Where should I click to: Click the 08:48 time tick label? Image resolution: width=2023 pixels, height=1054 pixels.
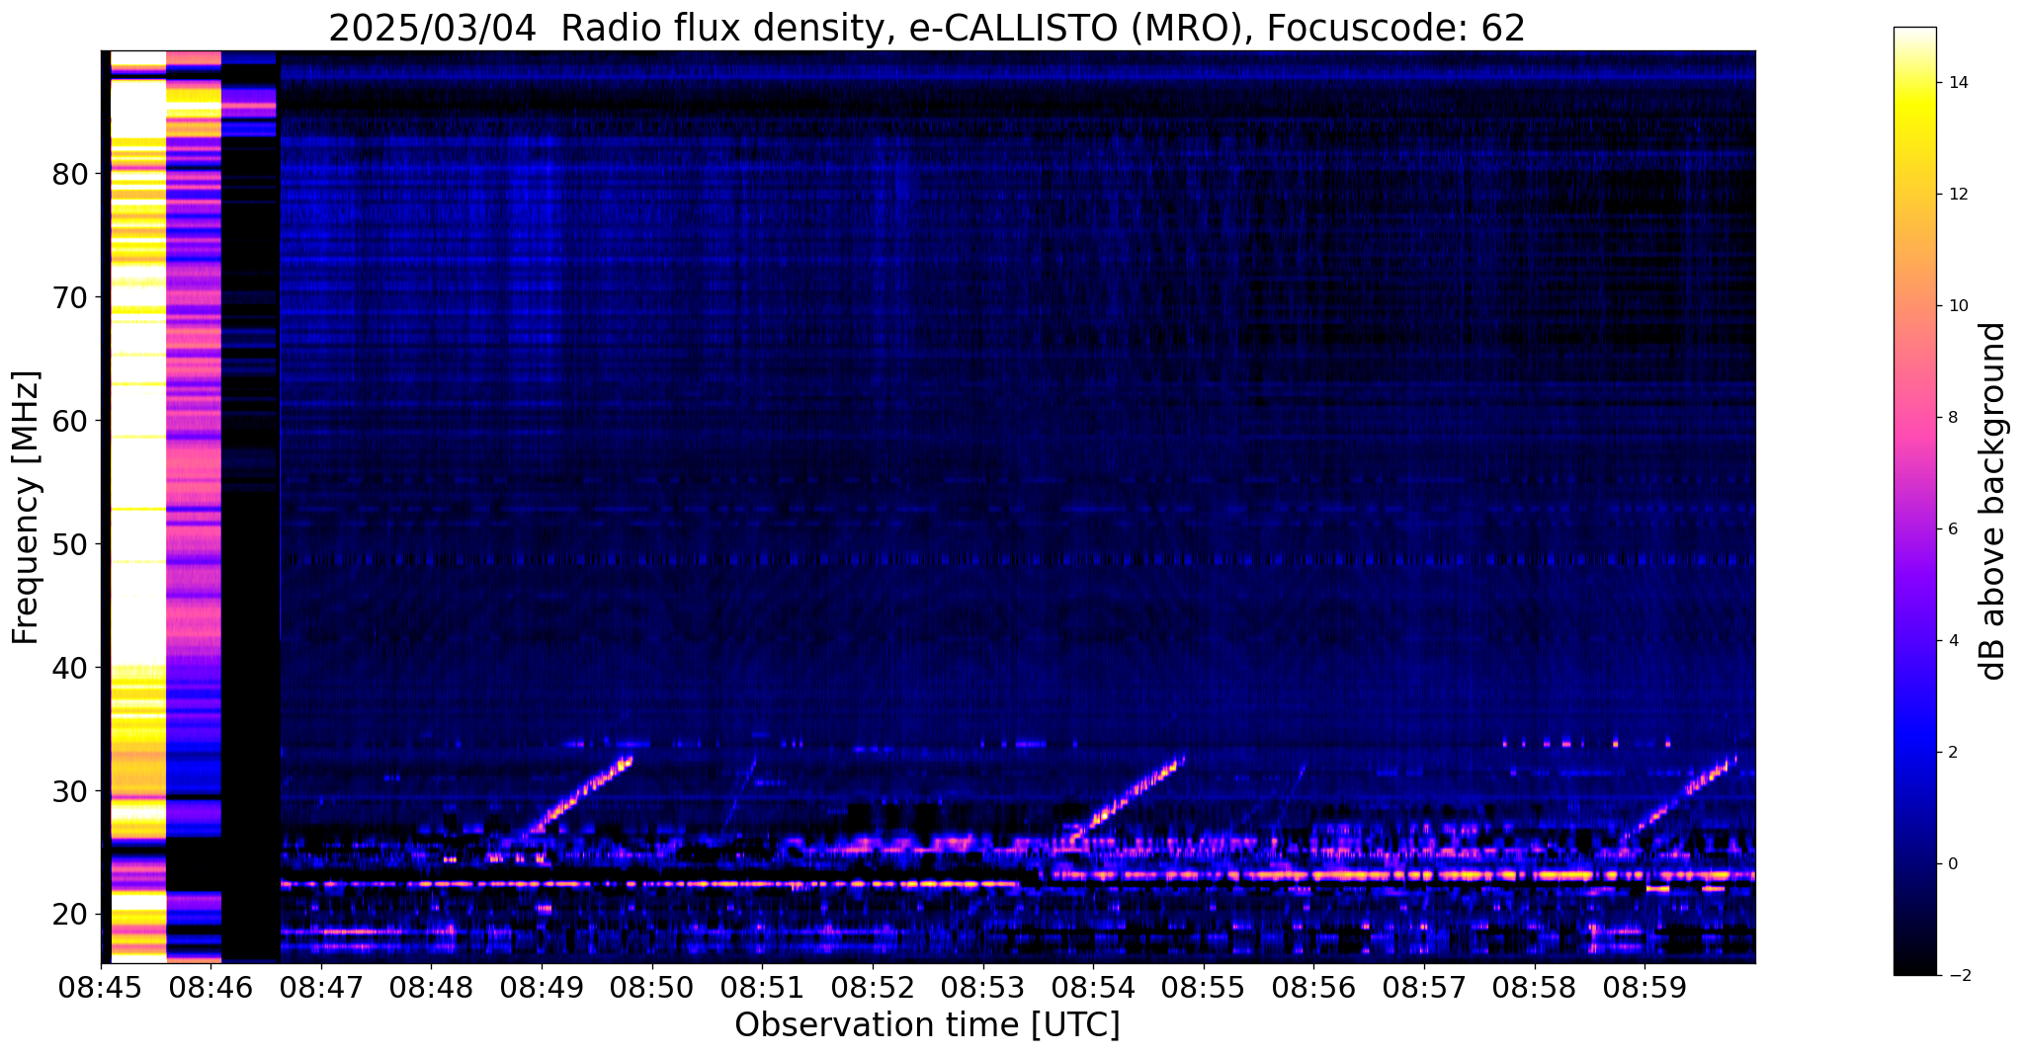[x=432, y=988]
